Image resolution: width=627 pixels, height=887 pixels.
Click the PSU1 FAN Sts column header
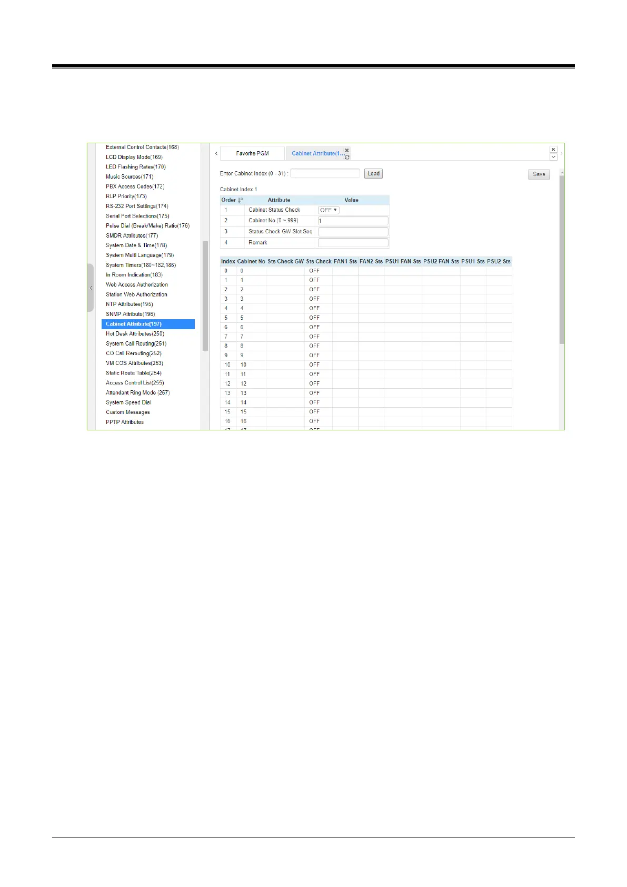tap(403, 262)
